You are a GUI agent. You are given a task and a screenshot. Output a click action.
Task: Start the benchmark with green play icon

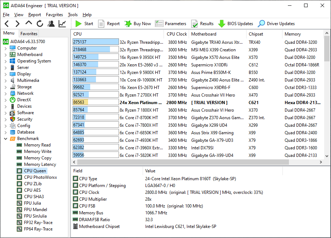(x=79, y=24)
